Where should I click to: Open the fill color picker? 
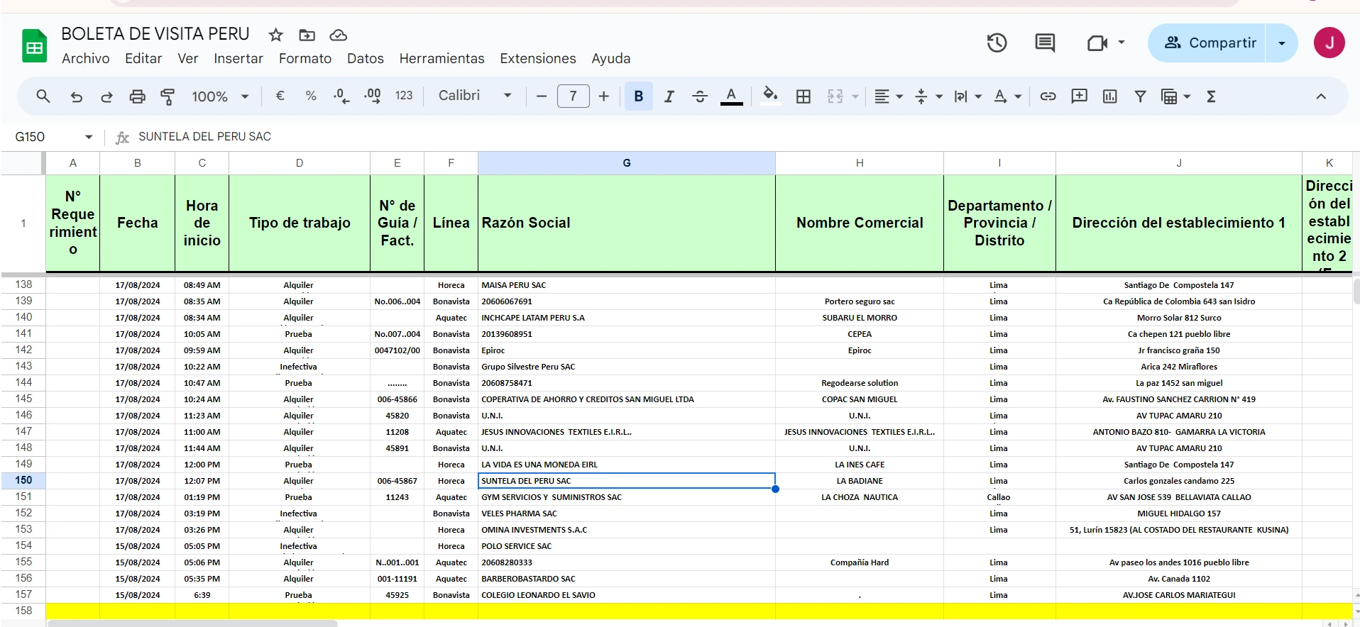770,96
